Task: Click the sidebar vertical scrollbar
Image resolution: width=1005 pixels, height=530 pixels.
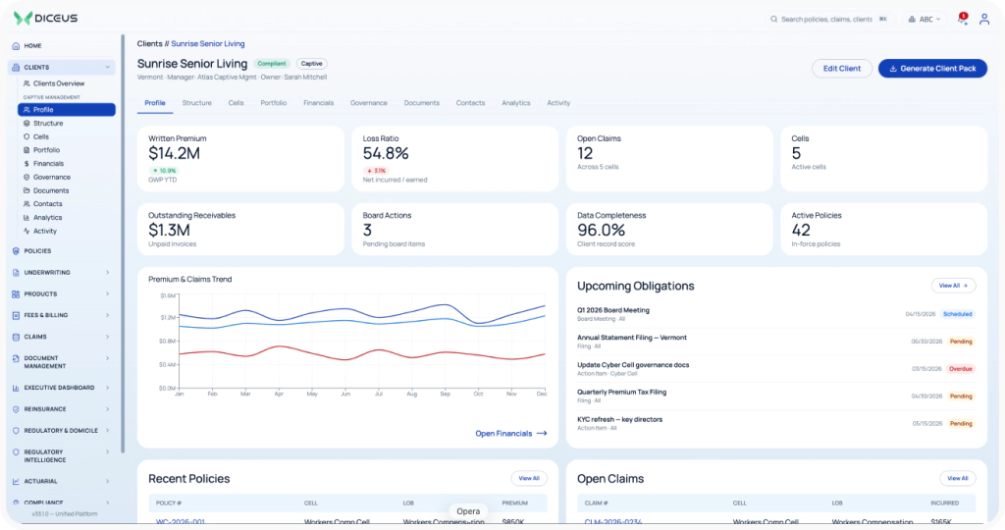Action: click(x=123, y=243)
